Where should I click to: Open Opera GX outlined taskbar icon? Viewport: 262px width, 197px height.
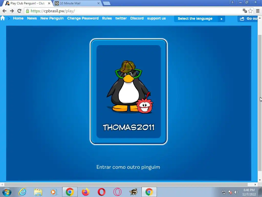[117, 192]
